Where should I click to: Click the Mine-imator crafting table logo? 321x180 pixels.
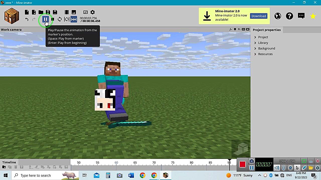[x=12, y=16]
